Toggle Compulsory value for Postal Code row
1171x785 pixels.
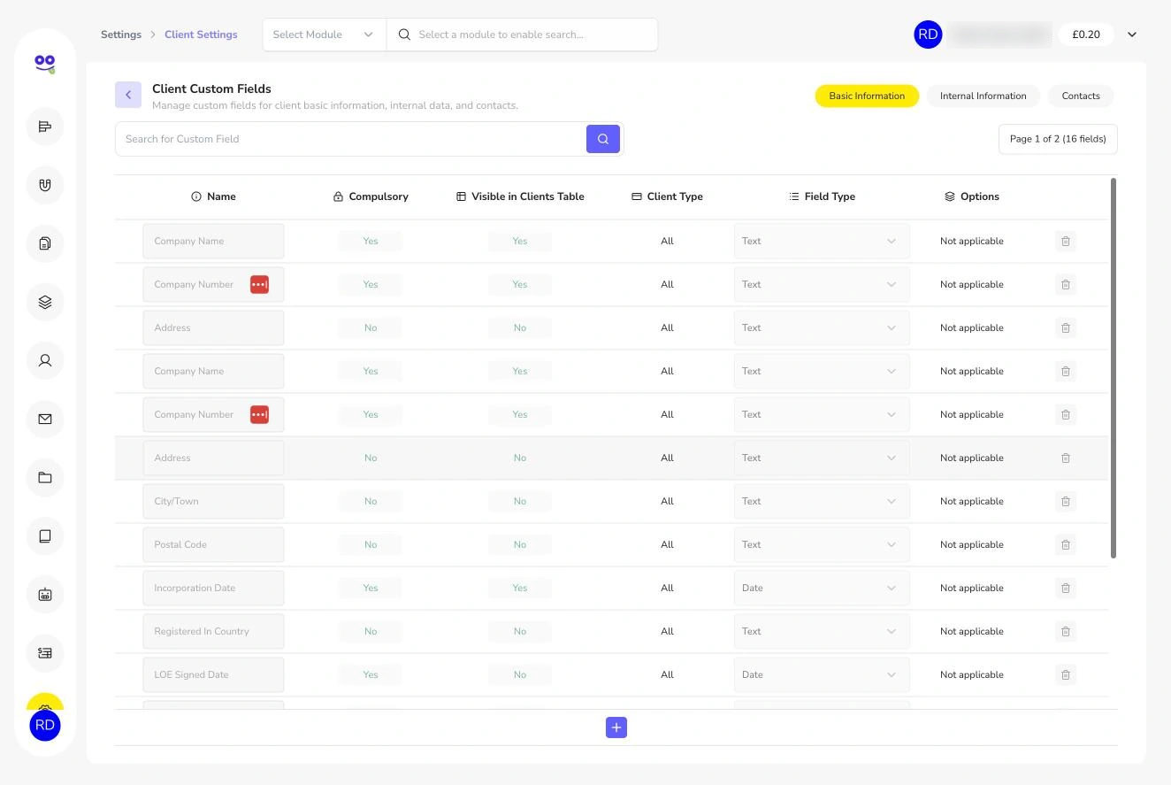(371, 544)
